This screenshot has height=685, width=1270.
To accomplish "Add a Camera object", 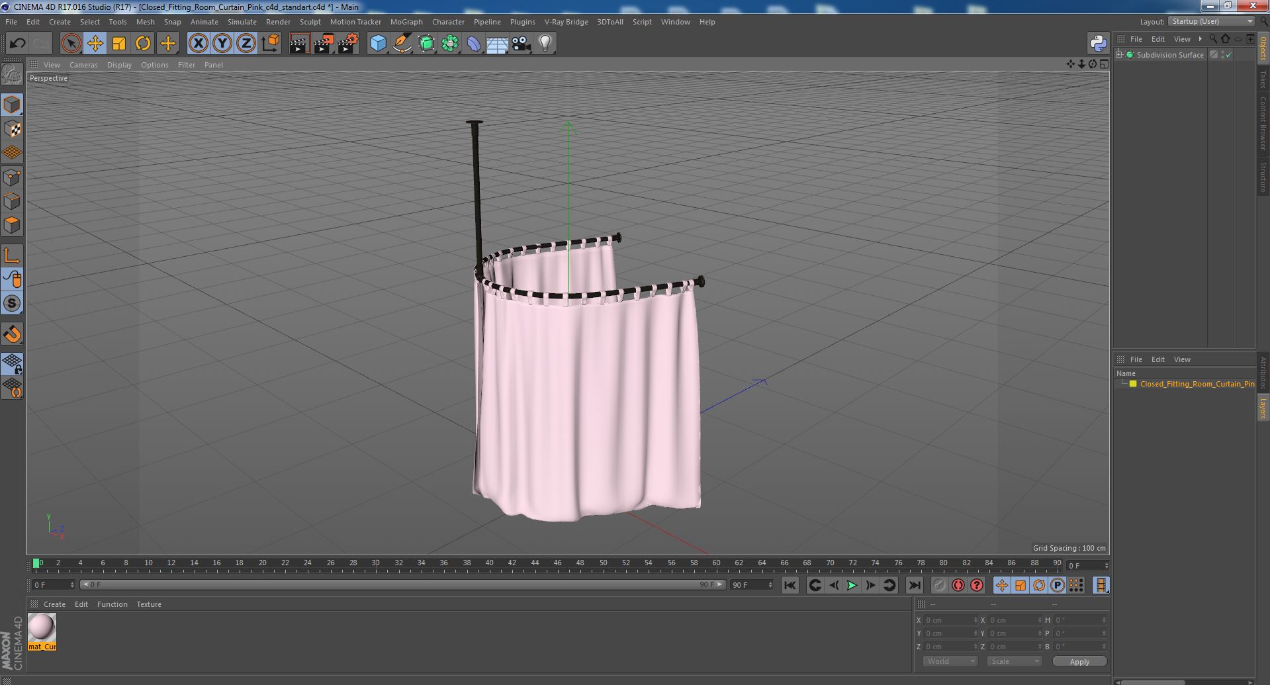I will pyautogui.click(x=521, y=44).
